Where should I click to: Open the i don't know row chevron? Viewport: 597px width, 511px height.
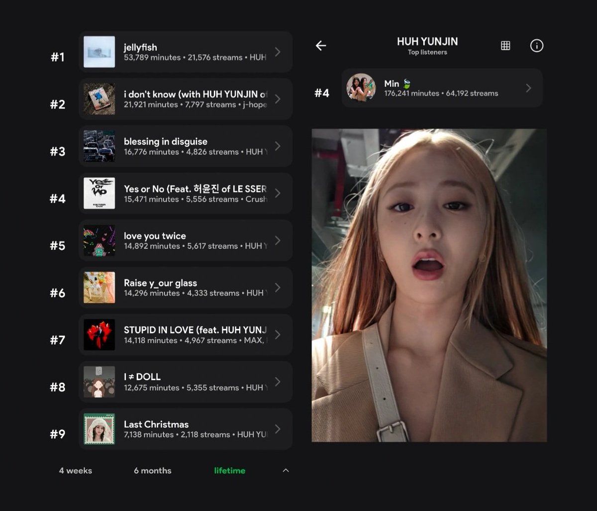click(x=278, y=99)
